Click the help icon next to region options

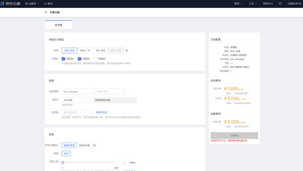click(x=127, y=51)
